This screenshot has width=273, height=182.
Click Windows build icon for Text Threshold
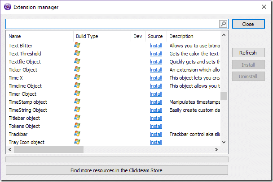pyautogui.click(x=77, y=53)
